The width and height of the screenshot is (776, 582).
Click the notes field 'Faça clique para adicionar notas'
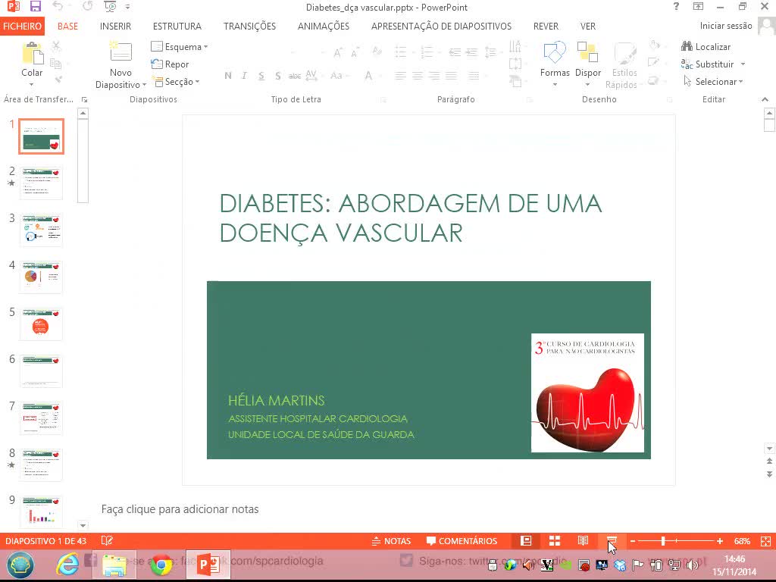click(180, 509)
